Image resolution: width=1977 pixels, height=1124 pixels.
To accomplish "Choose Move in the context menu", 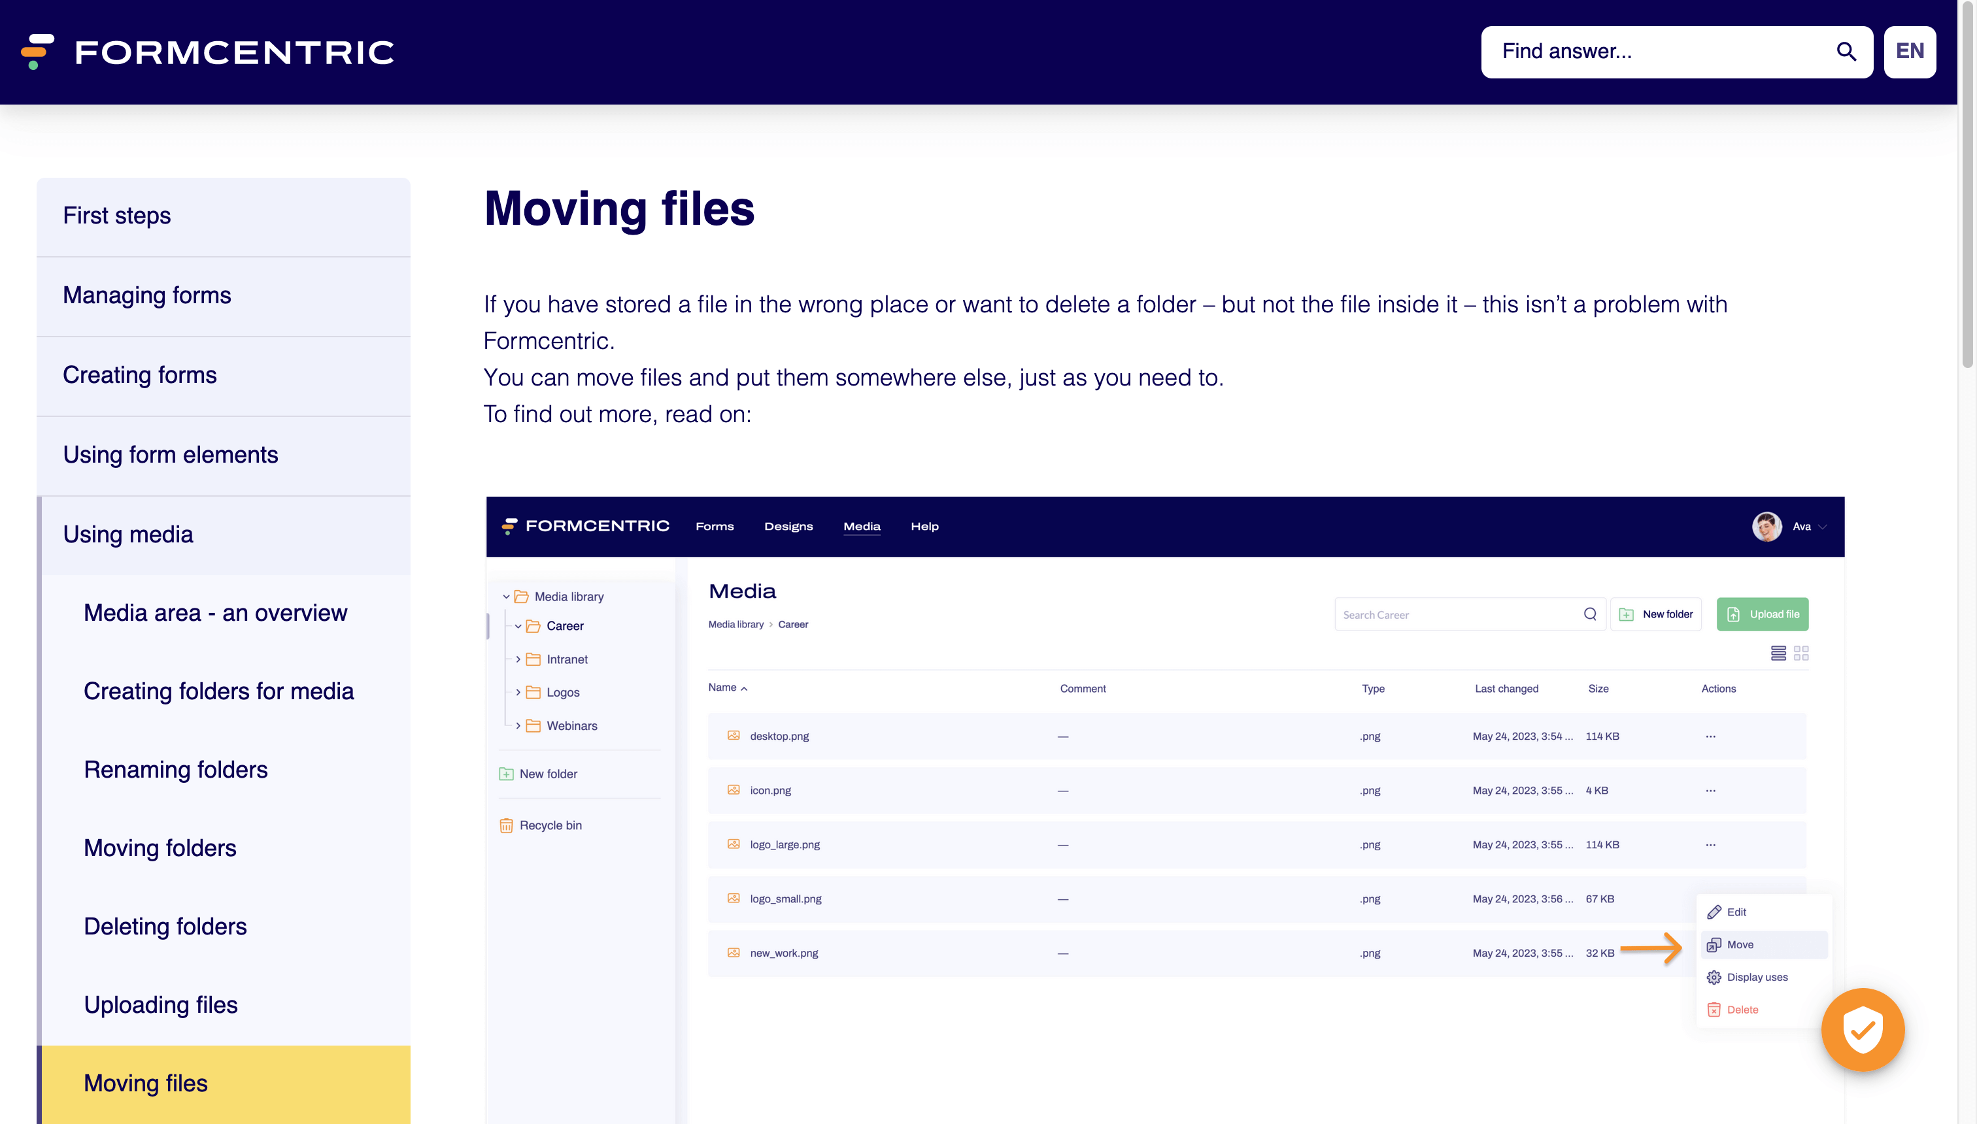I will coord(1764,945).
